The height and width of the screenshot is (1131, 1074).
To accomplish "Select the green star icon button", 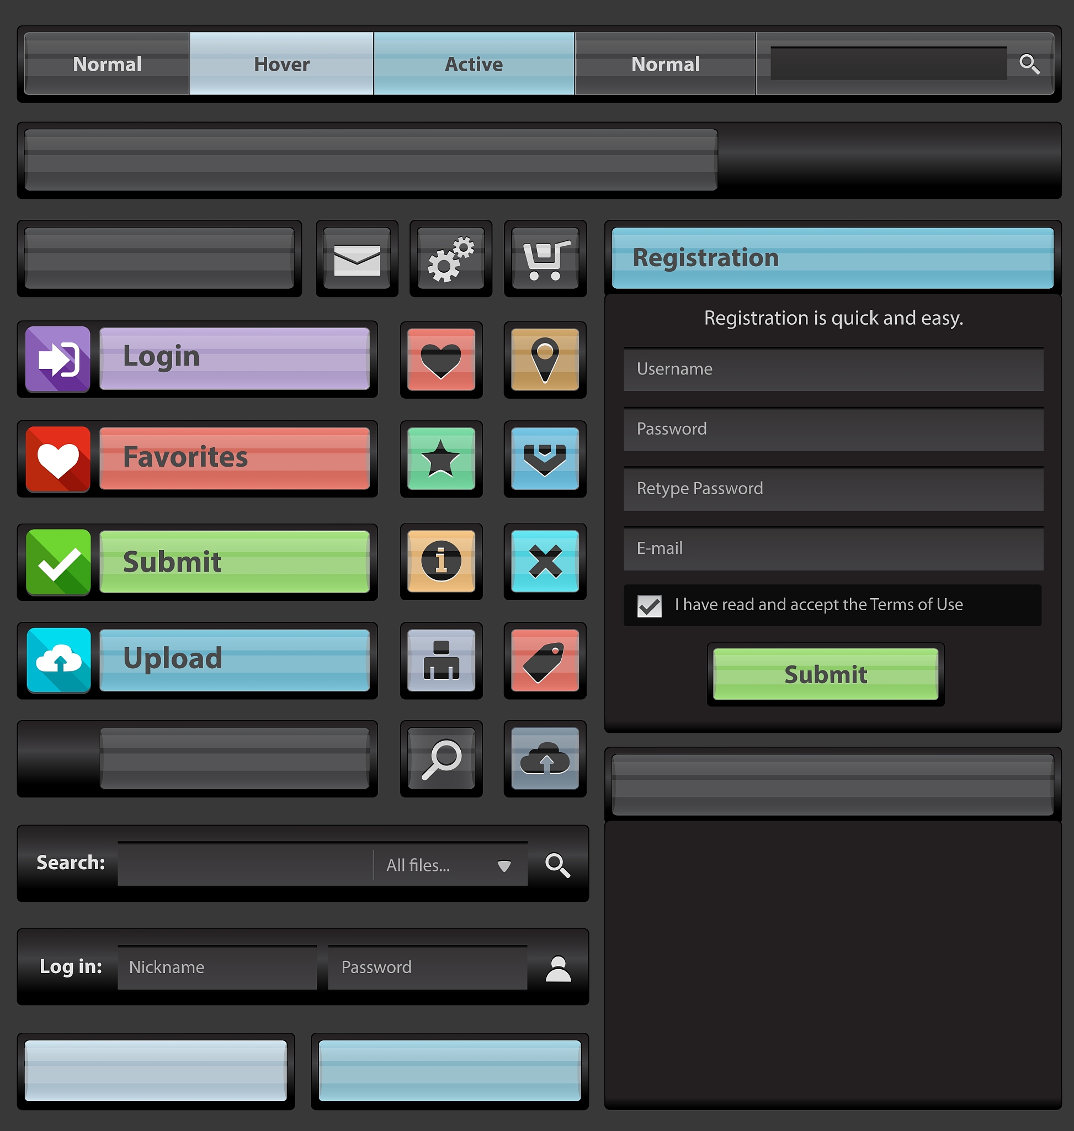I will click(441, 458).
